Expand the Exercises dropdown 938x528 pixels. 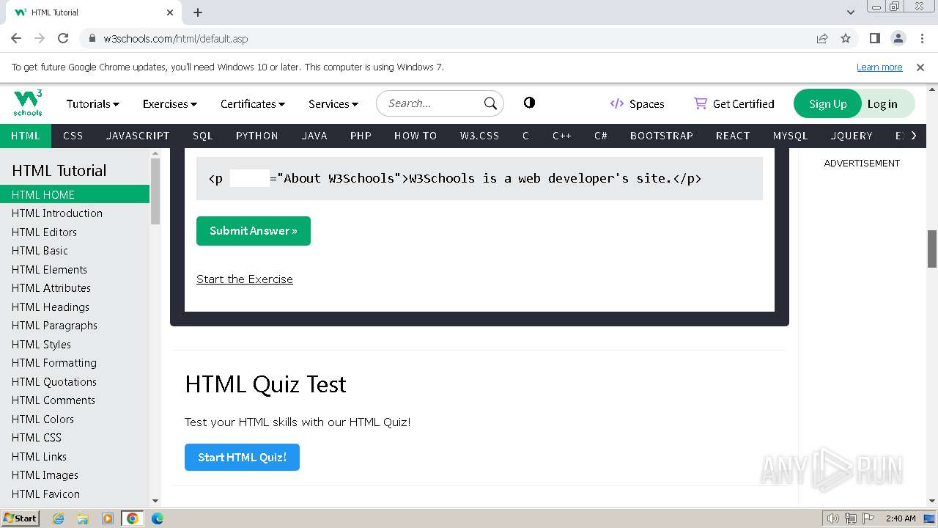(170, 103)
